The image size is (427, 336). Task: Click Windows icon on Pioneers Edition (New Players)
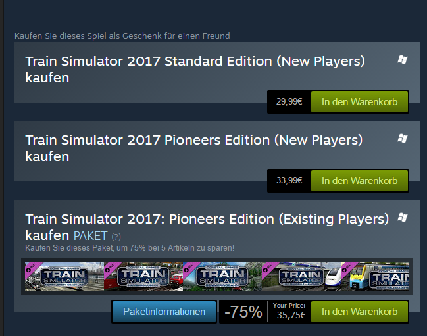pos(403,139)
